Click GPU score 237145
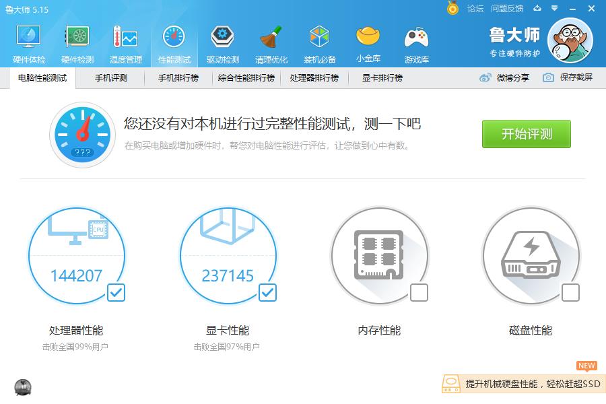This screenshot has height=404, width=606. (x=228, y=275)
